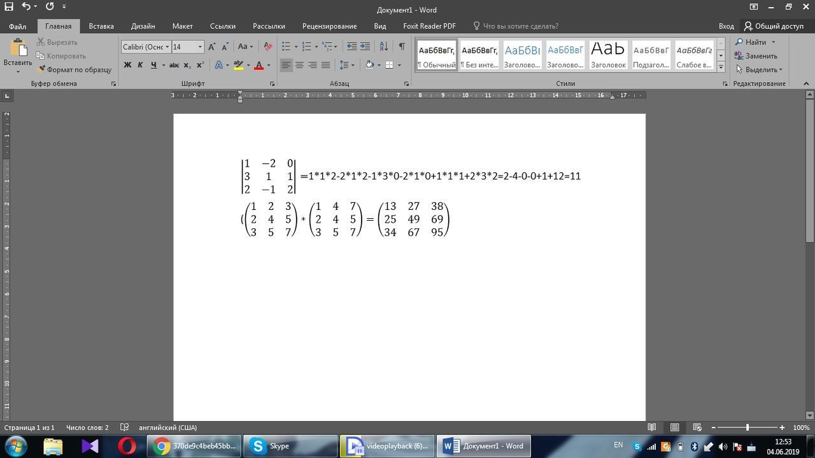Viewport: 815px width, 458px height.
Task: Click the font color red A swatch
Action: 259,65
